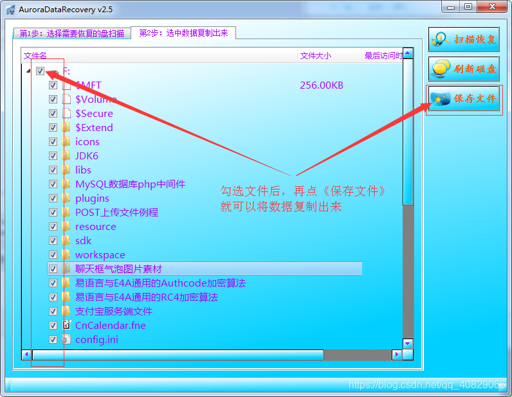Select the 聊天框气泡图片素材 folder row

click(205, 269)
